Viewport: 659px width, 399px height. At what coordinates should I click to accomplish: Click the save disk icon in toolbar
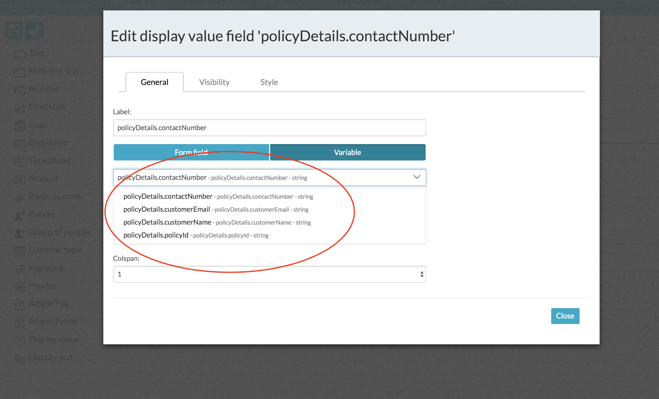click(14, 30)
